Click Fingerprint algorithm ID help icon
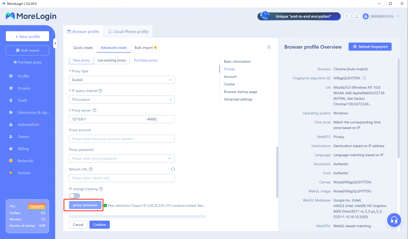The width and height of the screenshot is (408, 239). pos(364,78)
